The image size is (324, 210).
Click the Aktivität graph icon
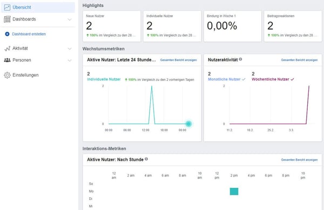pos(7,49)
